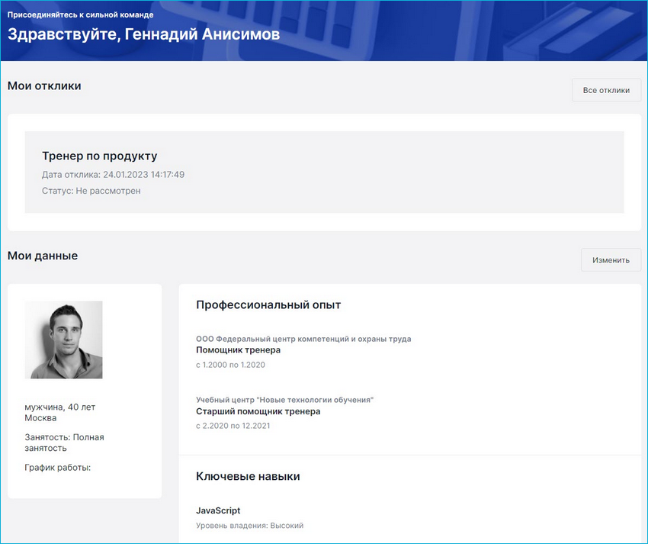Screen dimensions: 648x544
Task: Select the "JavaScript" skill entry
Action: [218, 510]
